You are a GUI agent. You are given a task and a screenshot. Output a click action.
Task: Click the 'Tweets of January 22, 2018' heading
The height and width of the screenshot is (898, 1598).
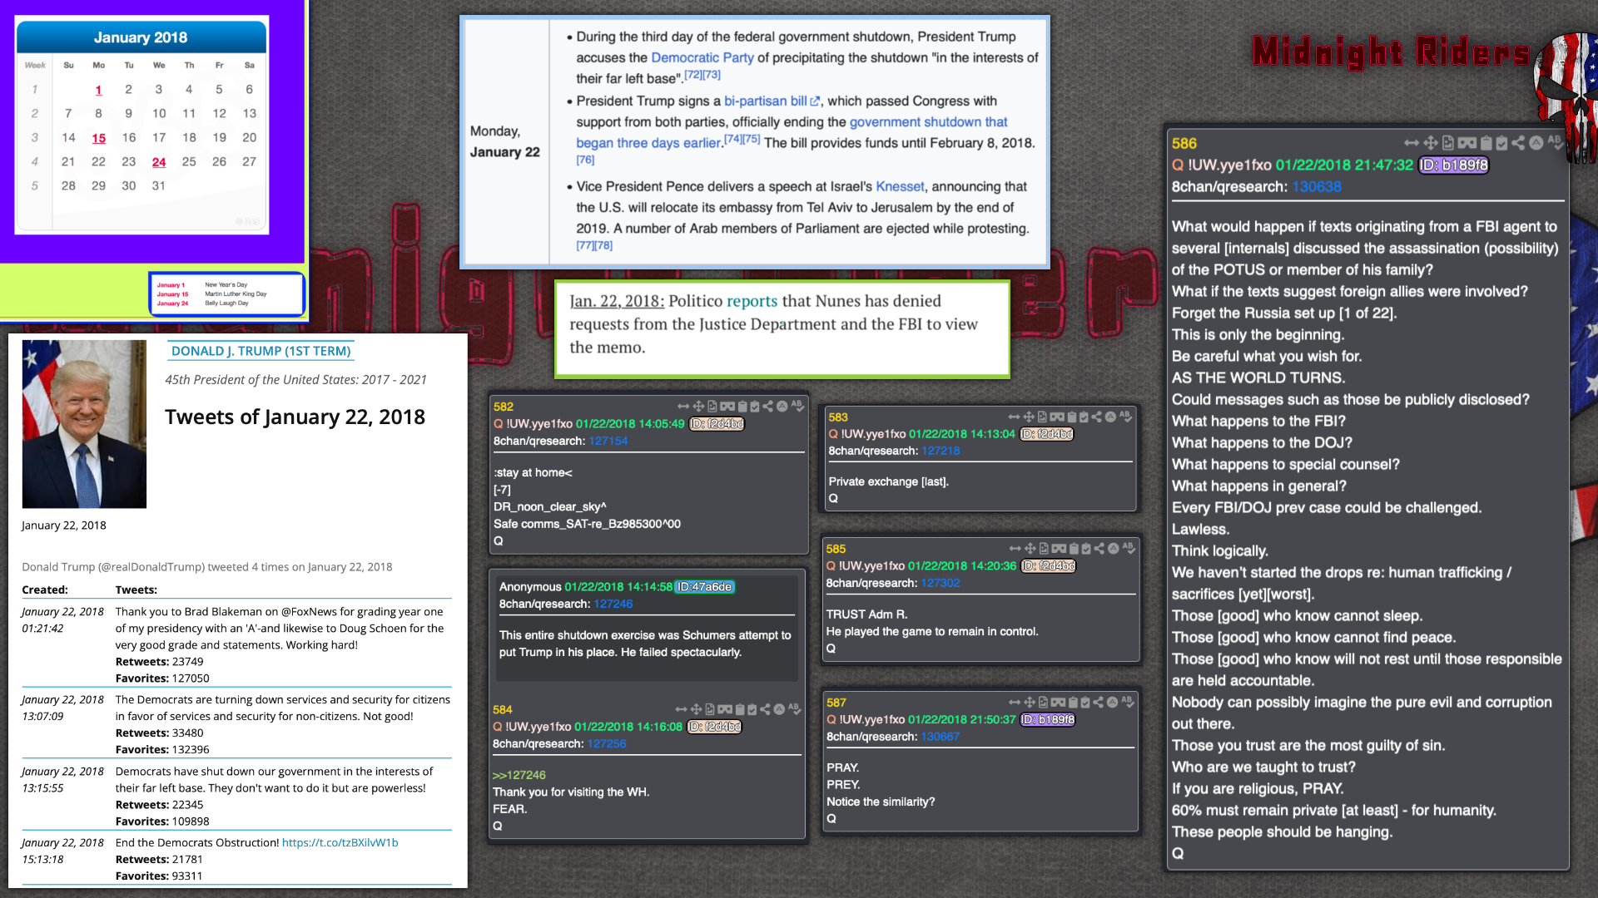coord(295,417)
